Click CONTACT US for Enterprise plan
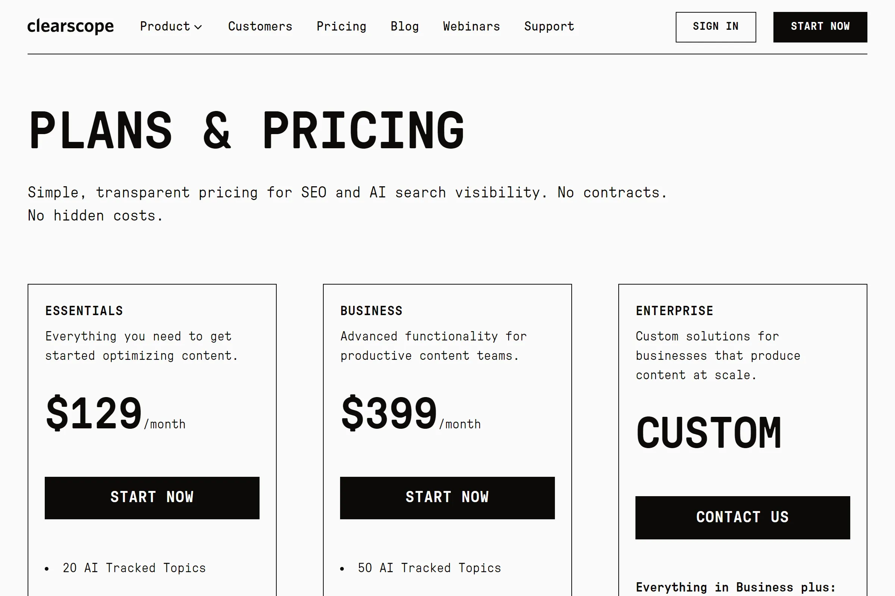Screen dimensions: 895x596 point(742,517)
